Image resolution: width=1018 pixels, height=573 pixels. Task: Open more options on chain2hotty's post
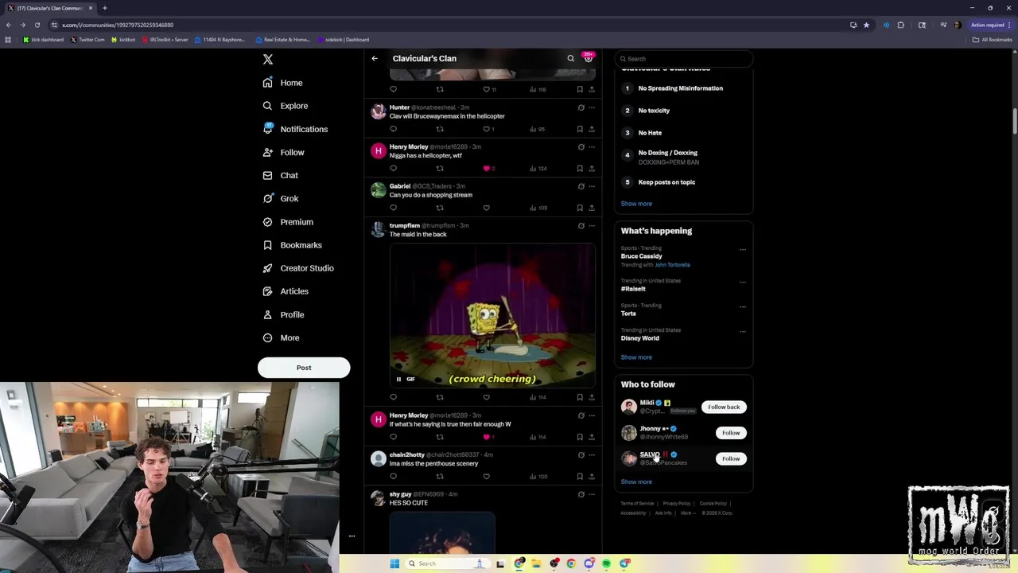pos(592,455)
